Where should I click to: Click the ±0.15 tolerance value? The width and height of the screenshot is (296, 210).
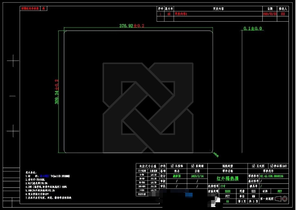(x=153, y=178)
